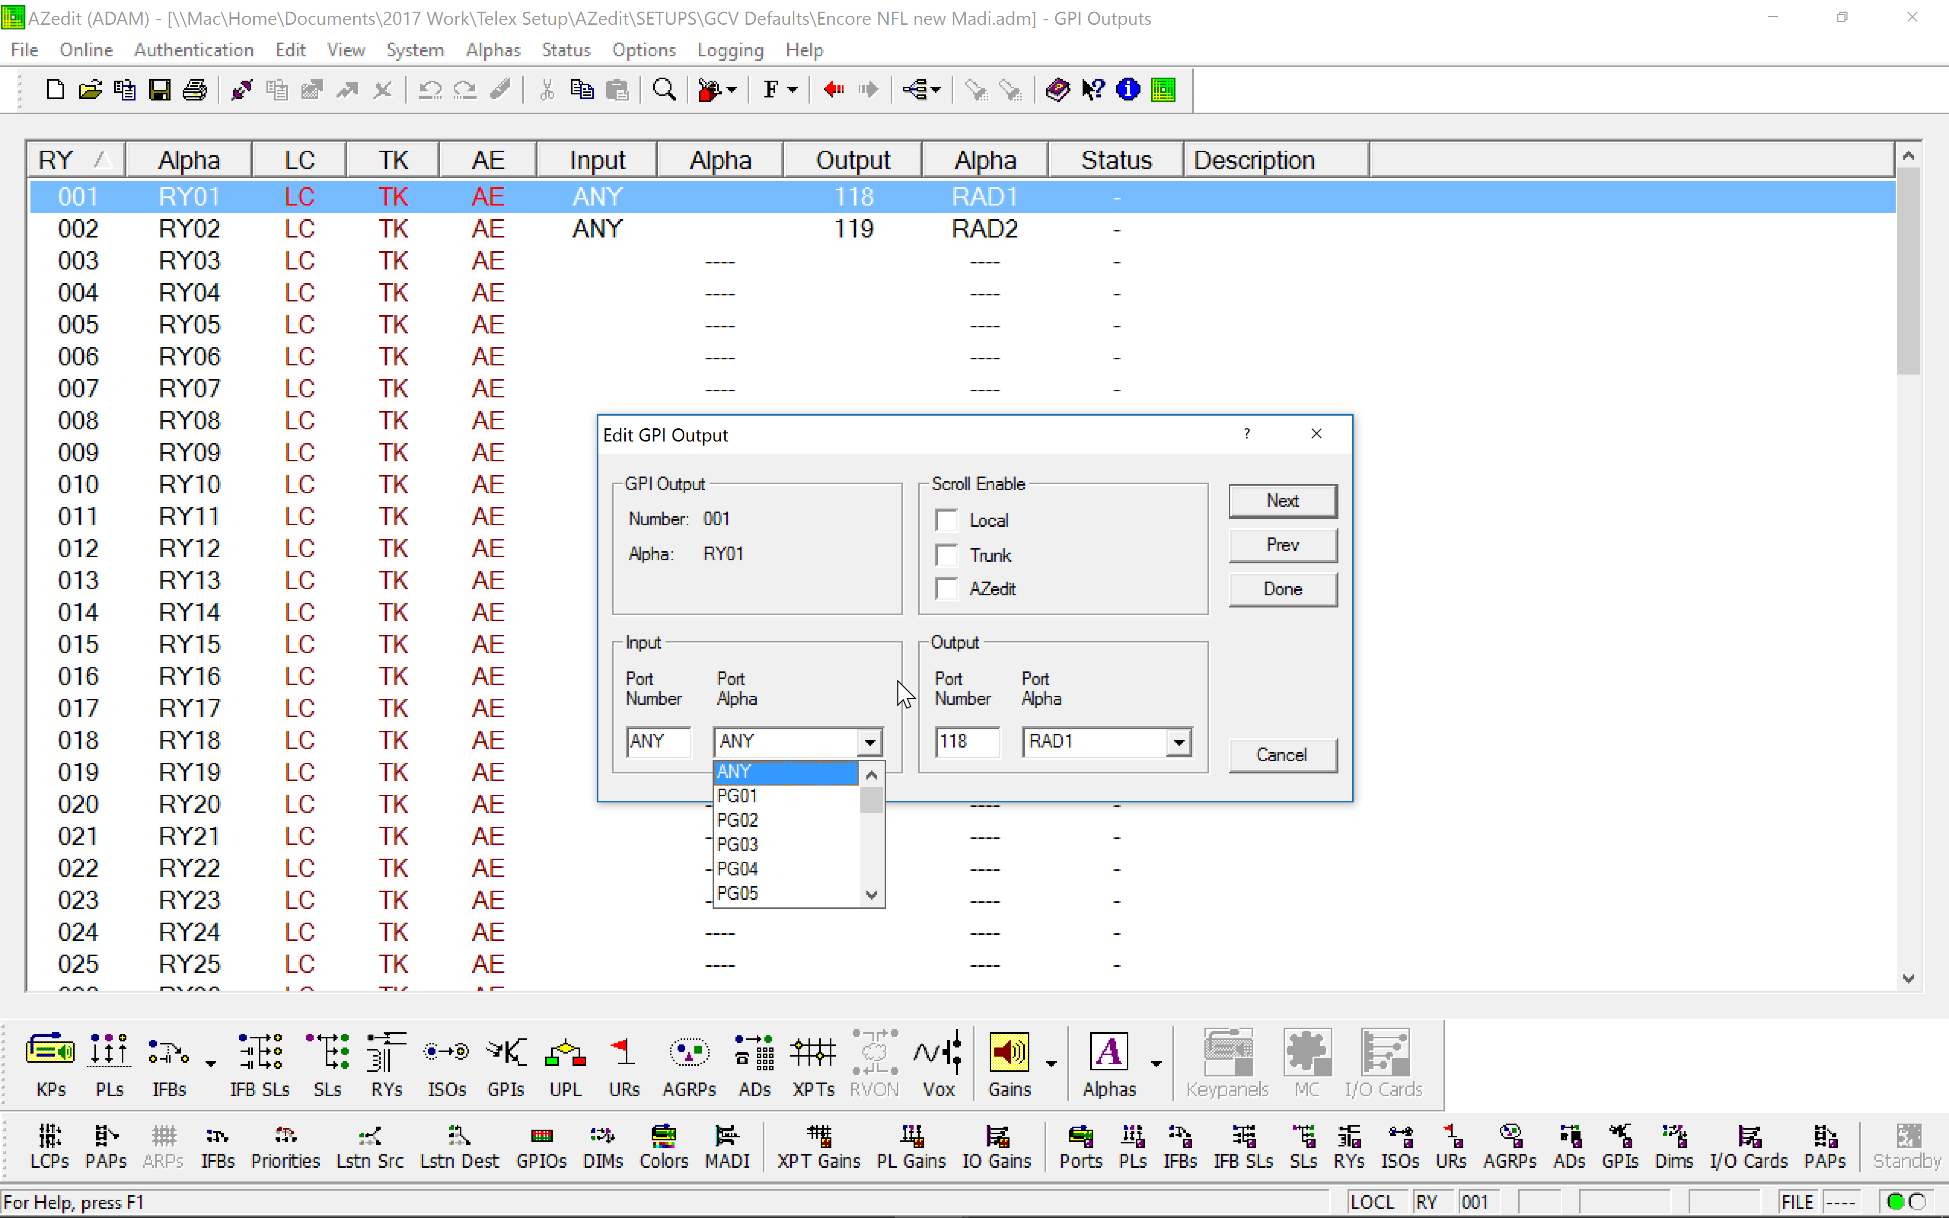Click the main list vertical scrollbar thumb
Image resolution: width=1949 pixels, height=1218 pixels.
1908,270
